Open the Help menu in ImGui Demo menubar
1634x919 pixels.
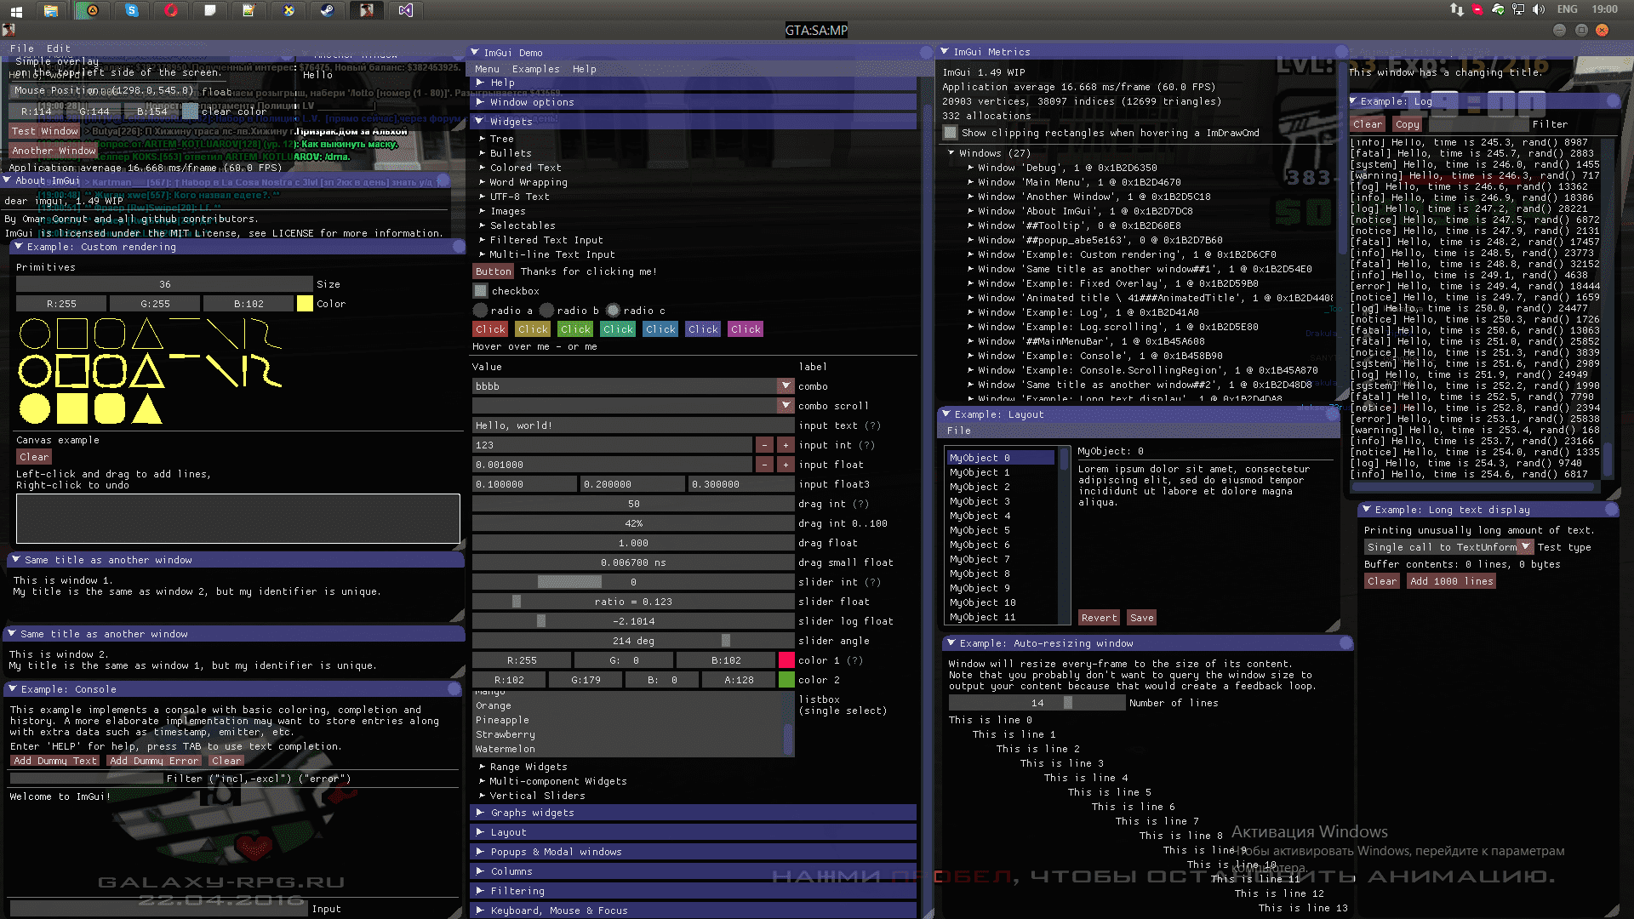(585, 69)
